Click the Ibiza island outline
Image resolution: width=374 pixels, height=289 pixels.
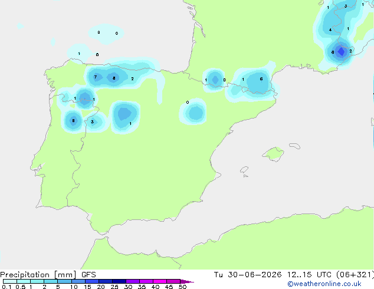tap(244, 170)
